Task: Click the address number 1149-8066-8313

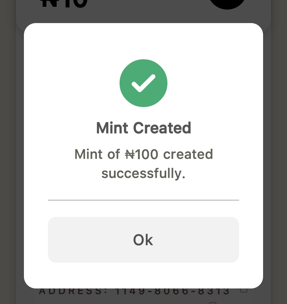Action: [173, 291]
